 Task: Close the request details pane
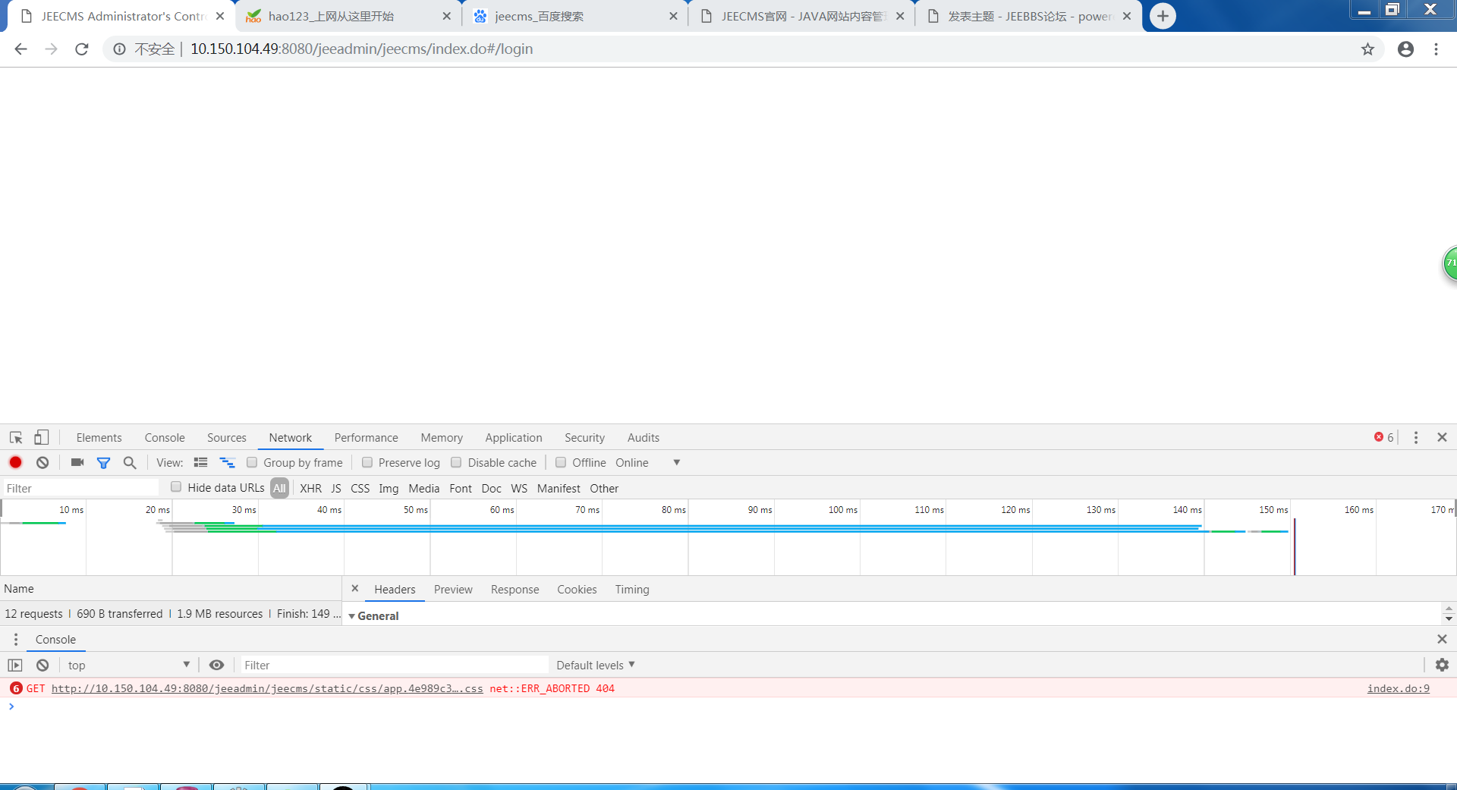click(x=354, y=588)
